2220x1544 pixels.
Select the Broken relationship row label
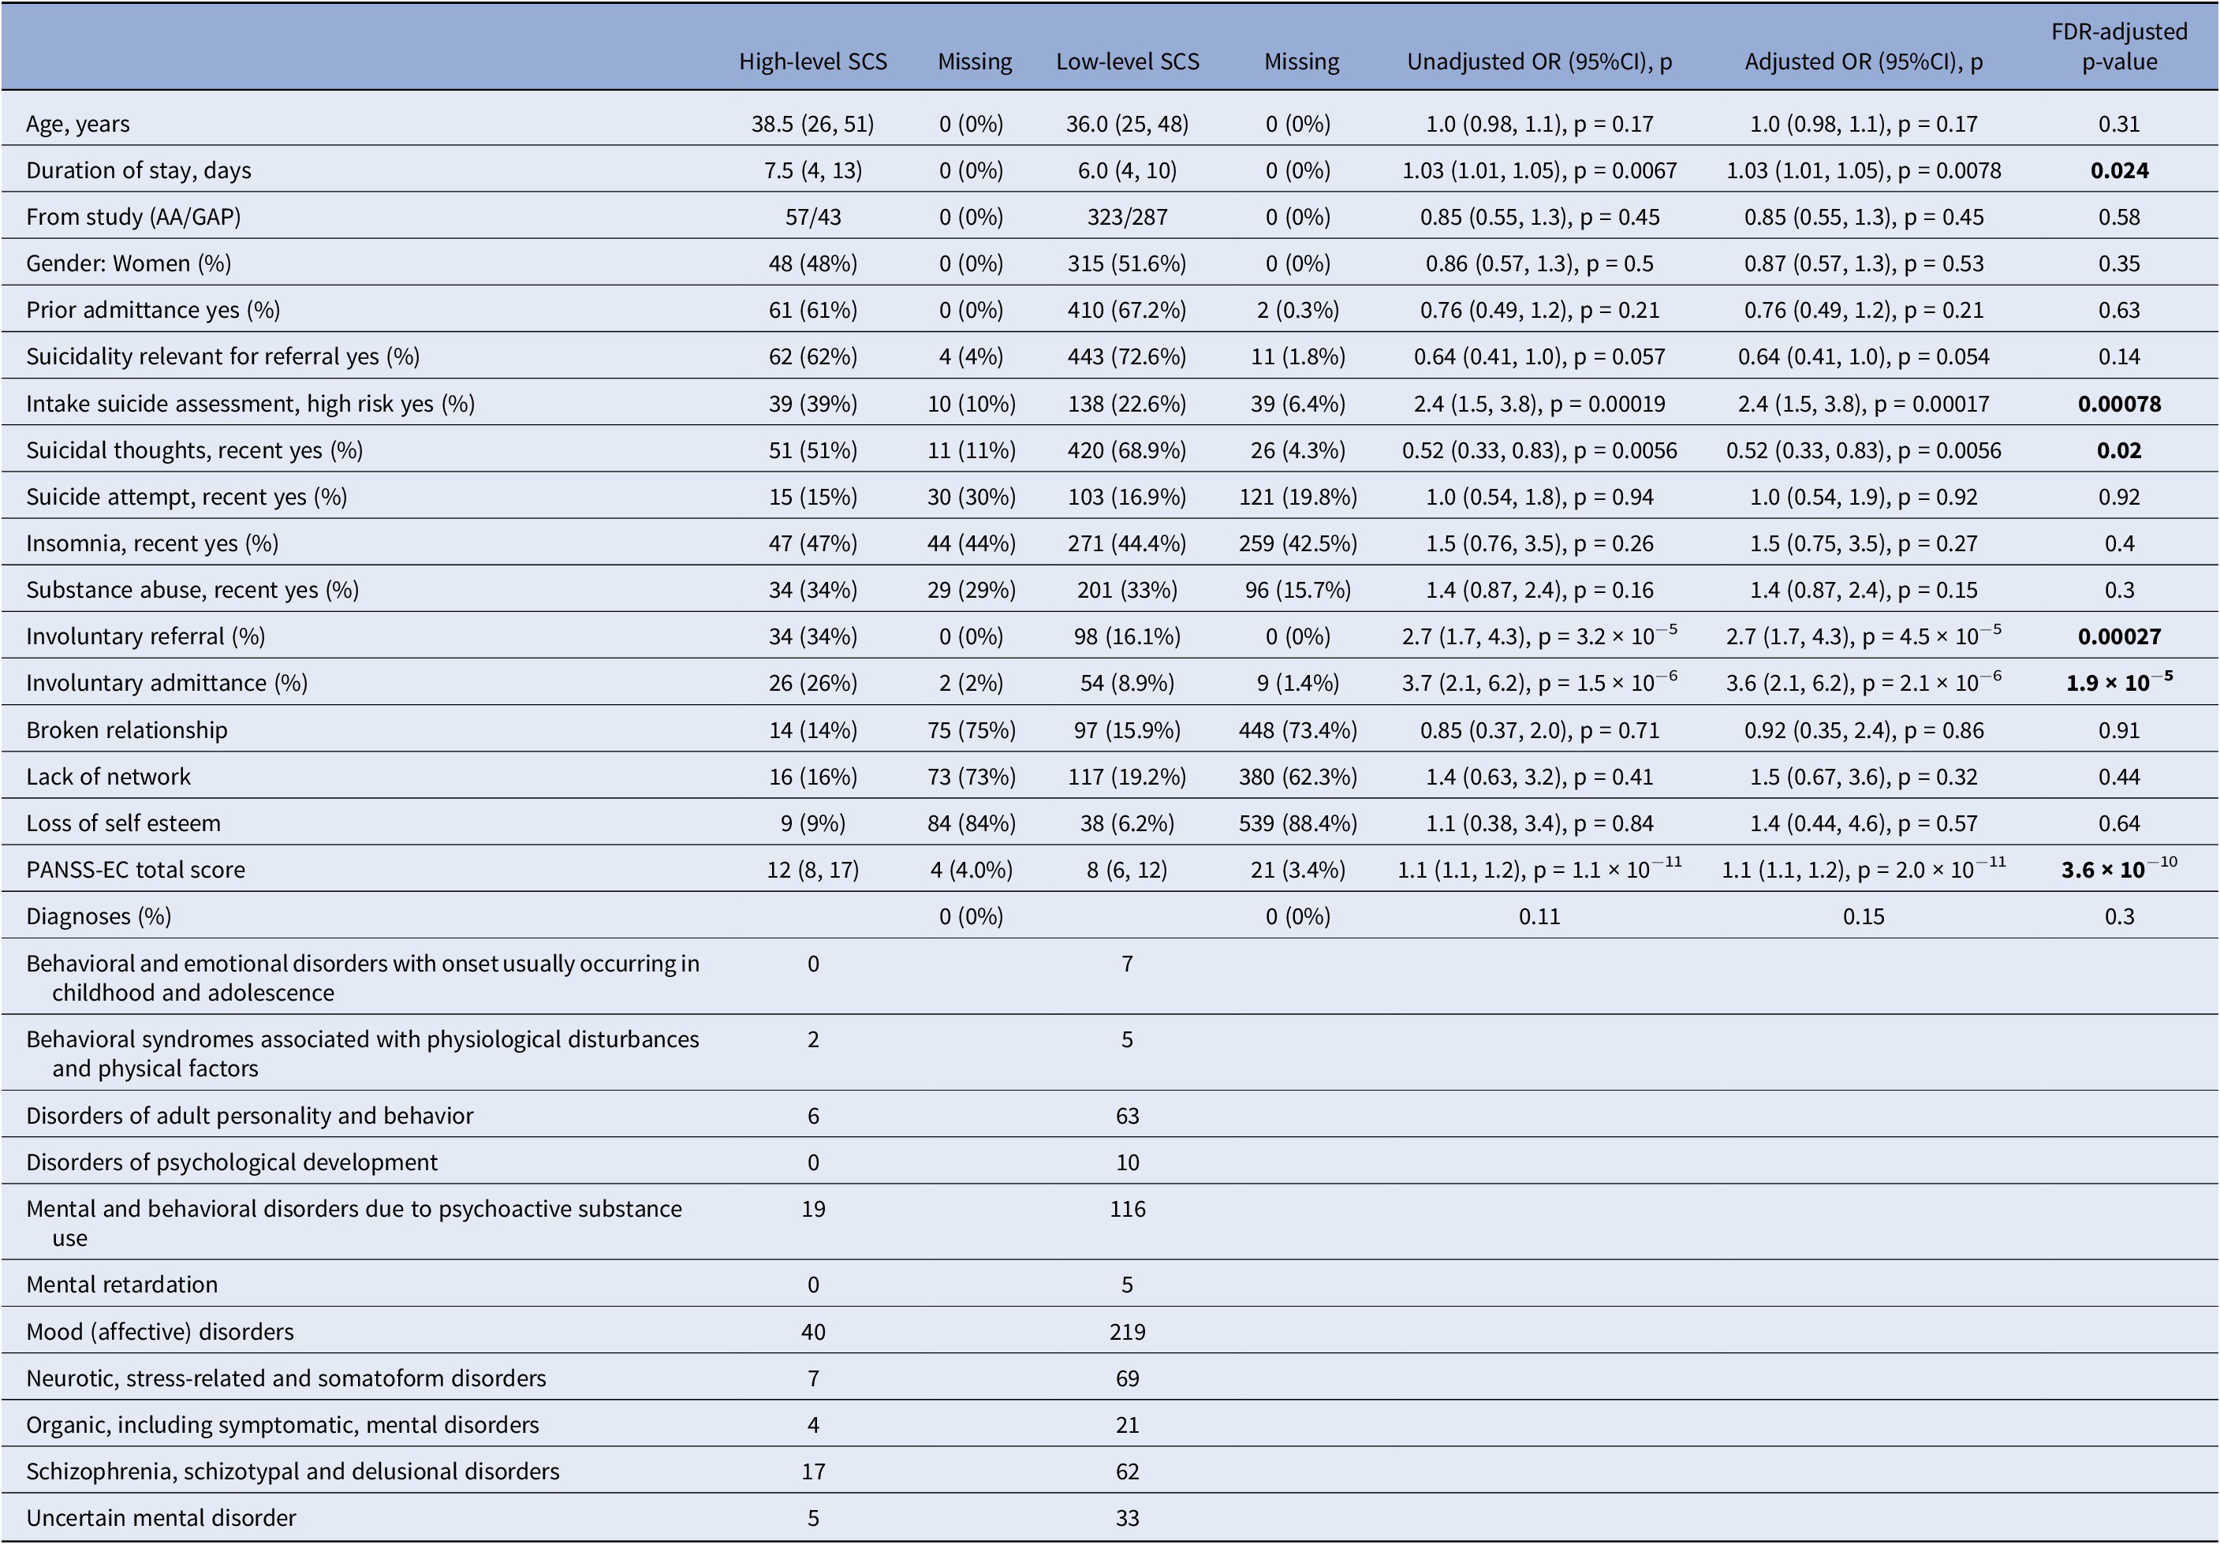coord(127,730)
